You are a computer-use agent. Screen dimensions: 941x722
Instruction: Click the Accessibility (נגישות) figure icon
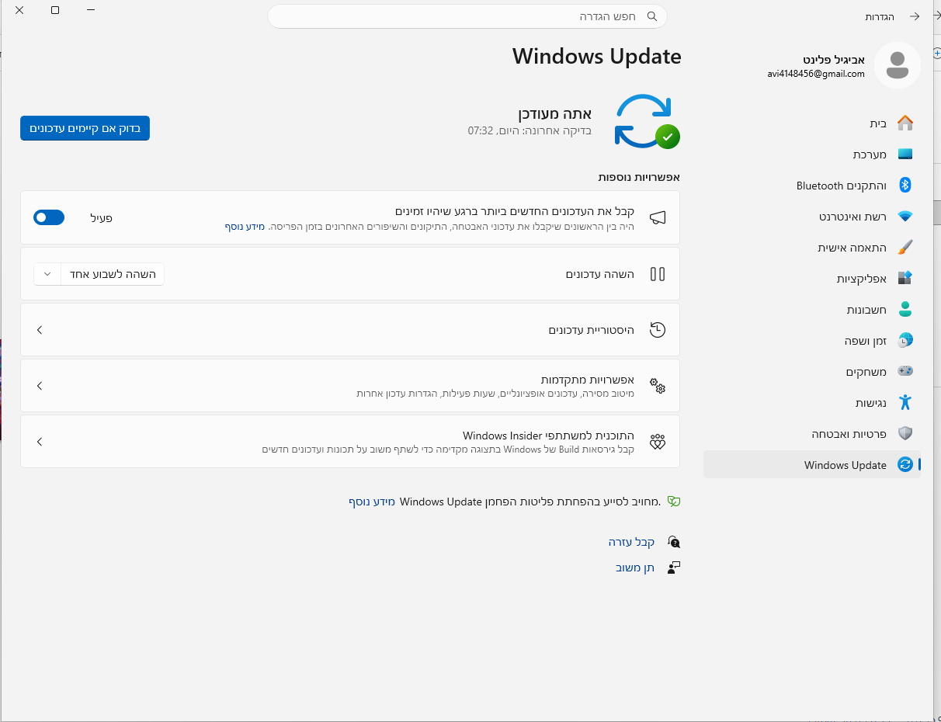click(905, 402)
